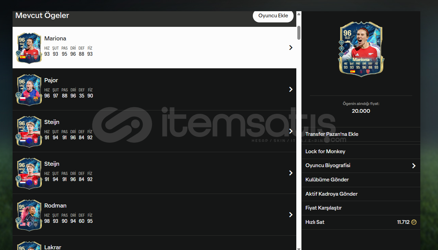The height and width of the screenshot is (250, 438).
Task: Click large Mariona card in detail panel
Action: [x=361, y=49]
